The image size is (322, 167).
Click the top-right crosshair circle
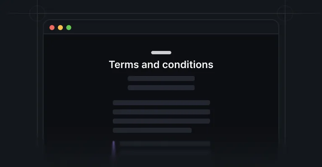coord(285,13)
